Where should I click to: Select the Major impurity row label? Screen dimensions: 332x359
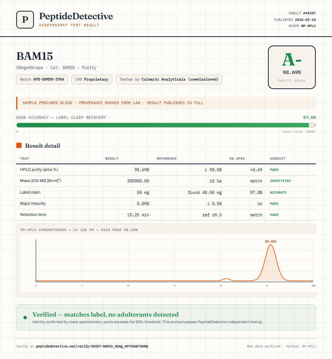point(33,203)
